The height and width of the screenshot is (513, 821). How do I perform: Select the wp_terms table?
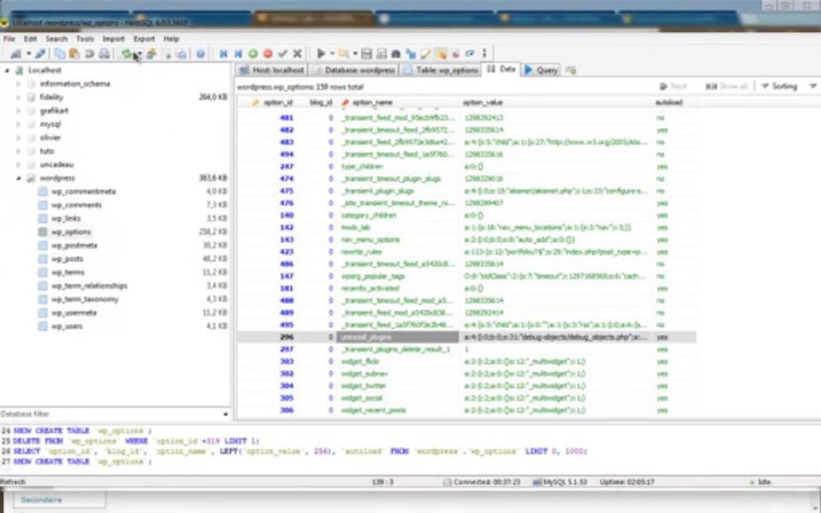tap(68, 273)
